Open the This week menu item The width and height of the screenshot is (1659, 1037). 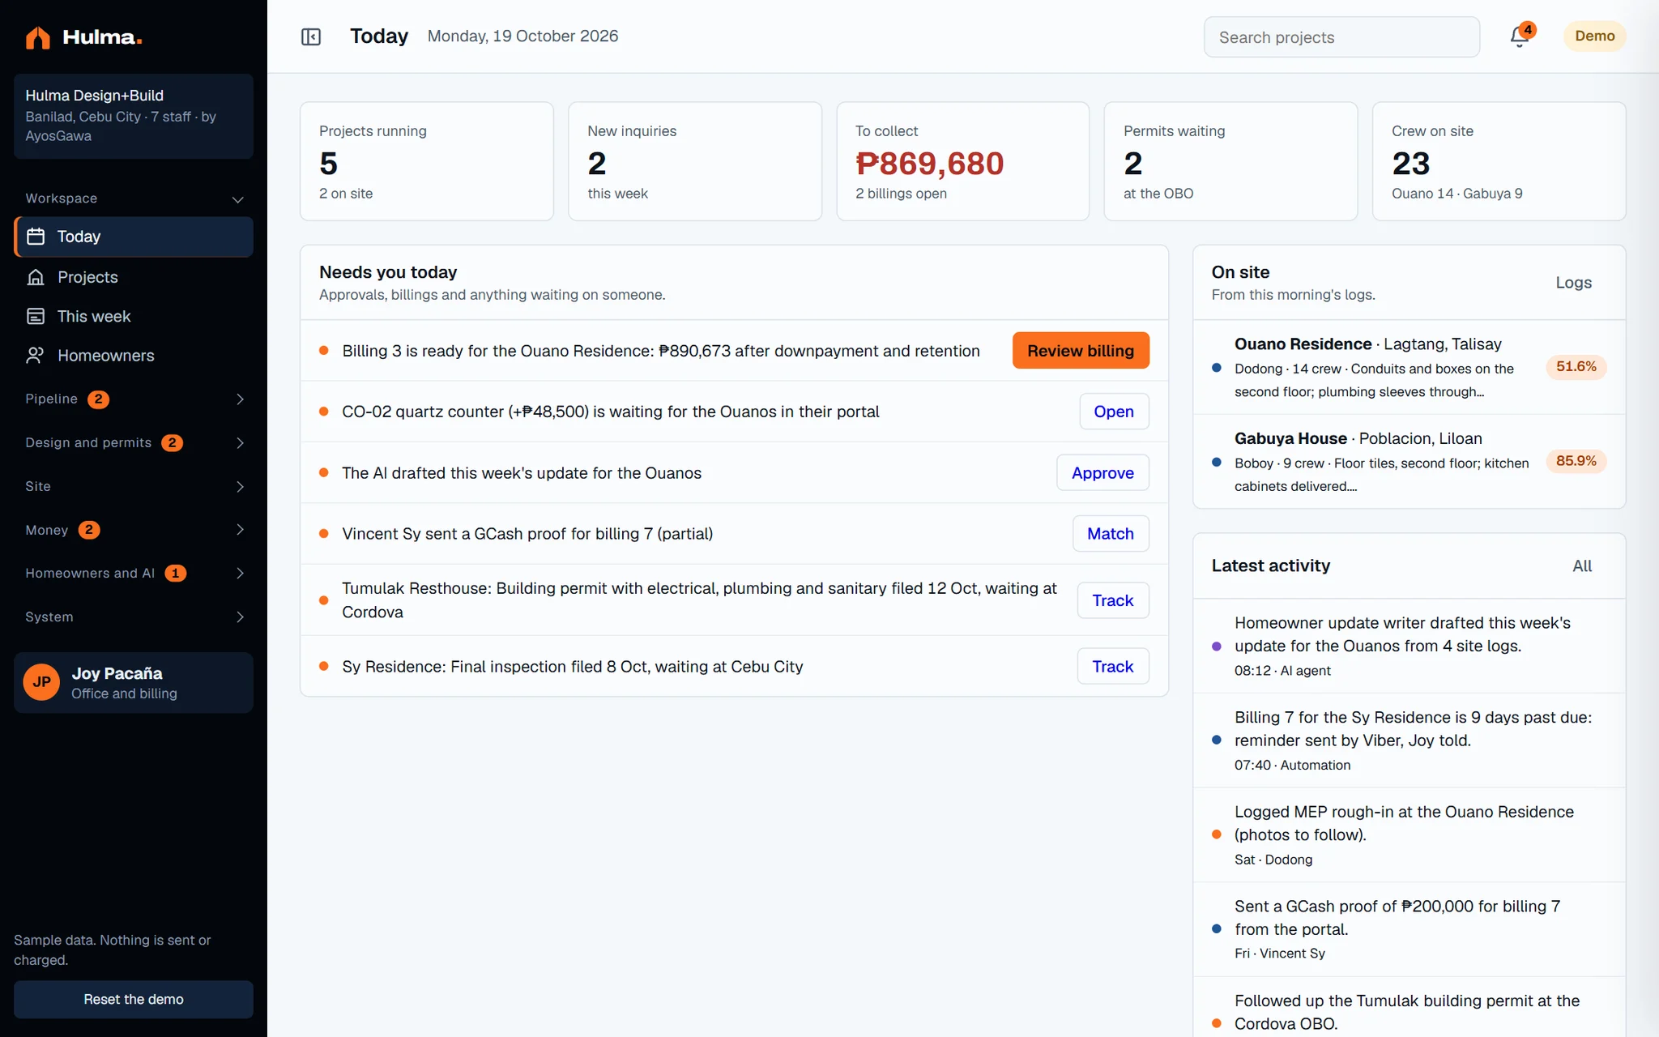pos(134,316)
